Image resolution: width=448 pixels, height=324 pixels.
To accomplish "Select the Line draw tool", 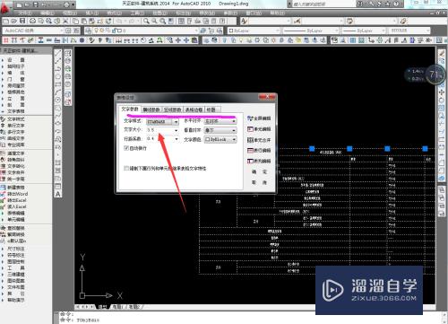I will 57,53.
